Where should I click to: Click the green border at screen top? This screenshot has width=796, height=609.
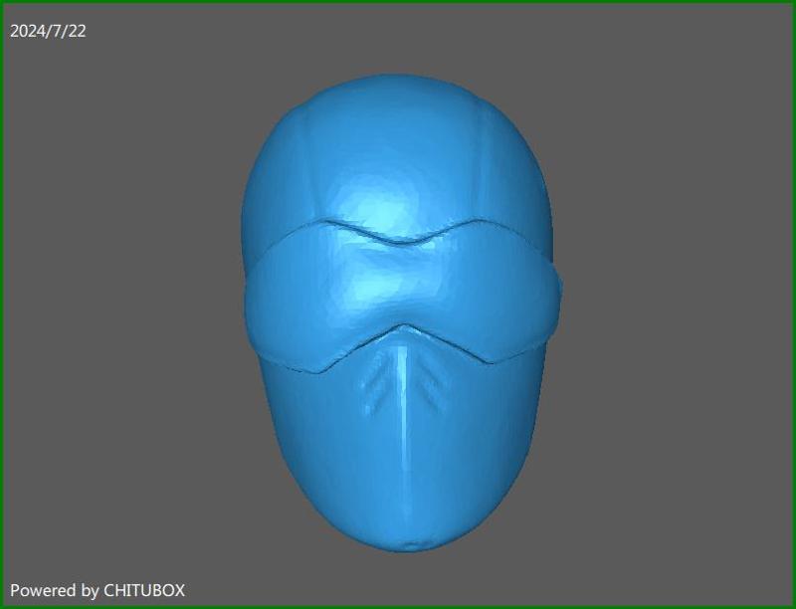(398, 3)
